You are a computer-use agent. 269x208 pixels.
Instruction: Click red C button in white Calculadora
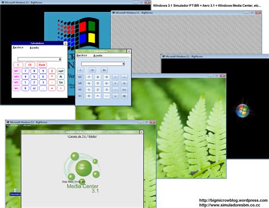point(18,65)
